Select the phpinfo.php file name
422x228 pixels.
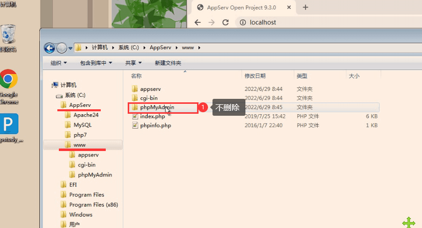coord(156,125)
